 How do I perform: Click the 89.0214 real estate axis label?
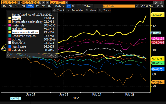[x=157, y=63]
